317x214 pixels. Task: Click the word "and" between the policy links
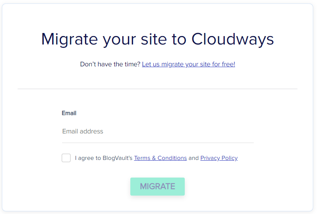pos(194,158)
